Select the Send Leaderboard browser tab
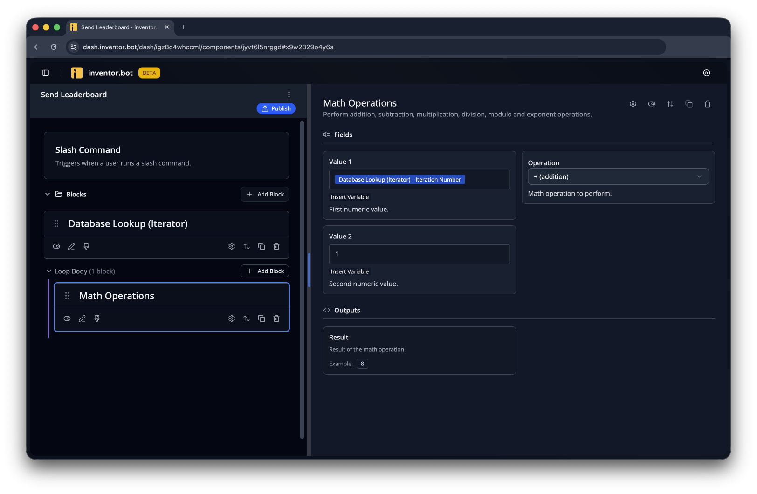Screen dimensions: 757x494 coord(120,27)
